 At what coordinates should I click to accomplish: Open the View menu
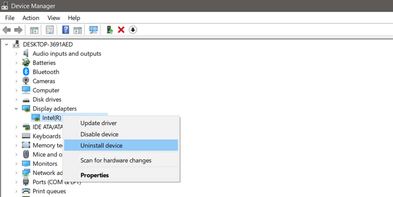[x=53, y=18]
